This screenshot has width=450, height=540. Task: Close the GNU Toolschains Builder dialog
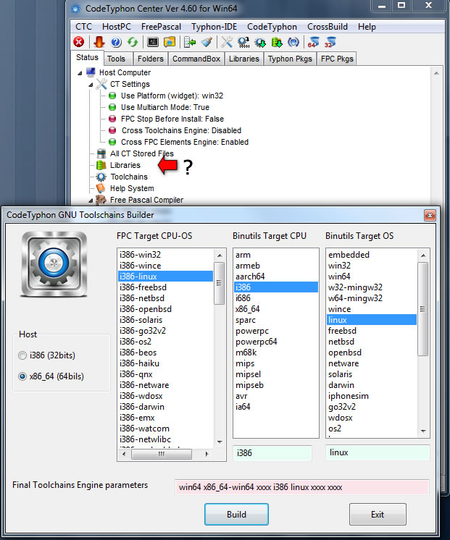point(430,216)
